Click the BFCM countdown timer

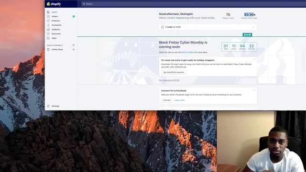point(239,47)
